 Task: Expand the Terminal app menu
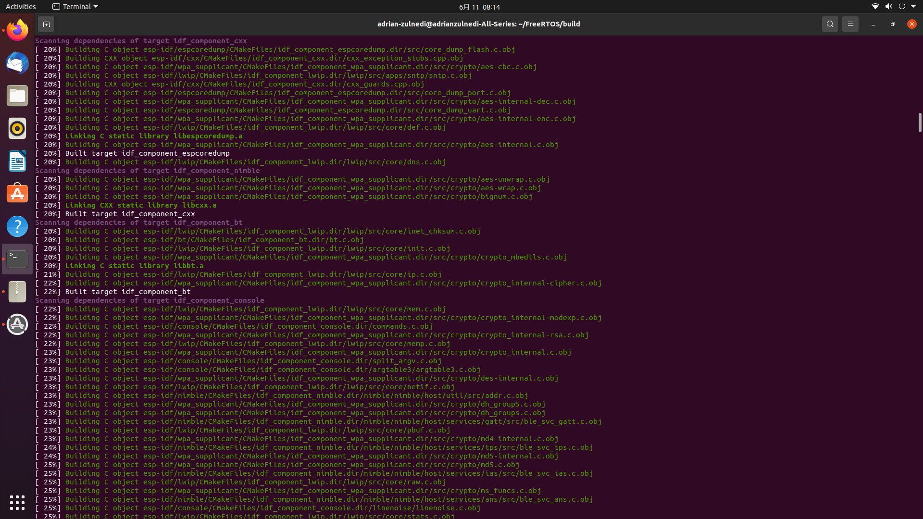point(75,7)
